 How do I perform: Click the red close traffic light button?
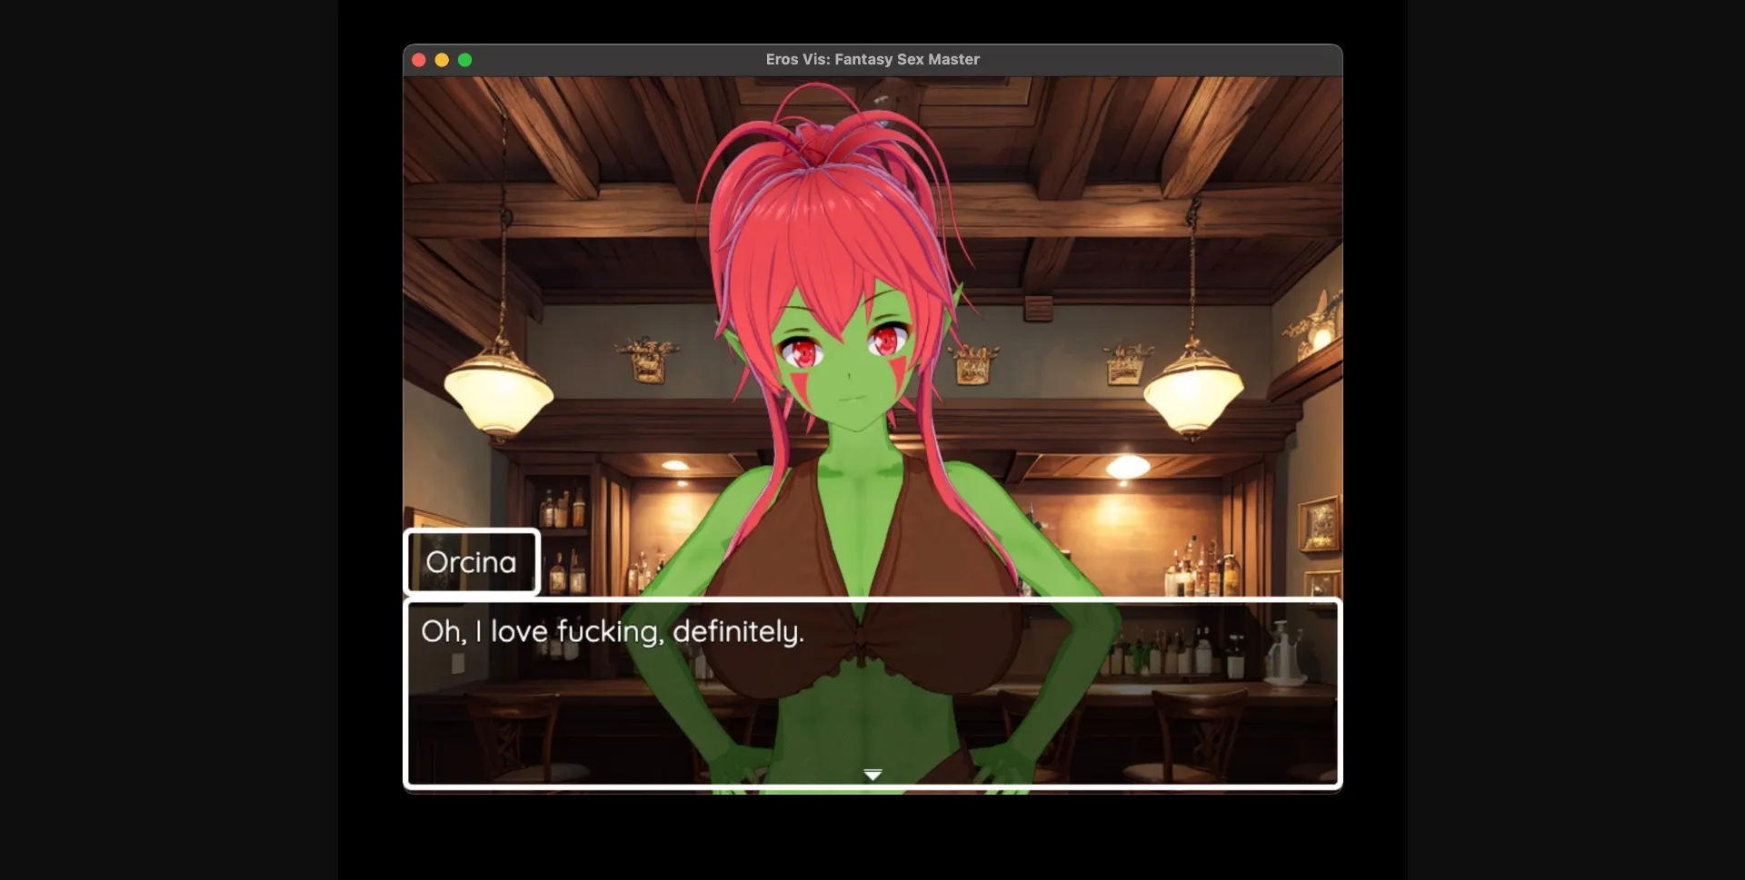click(x=419, y=59)
